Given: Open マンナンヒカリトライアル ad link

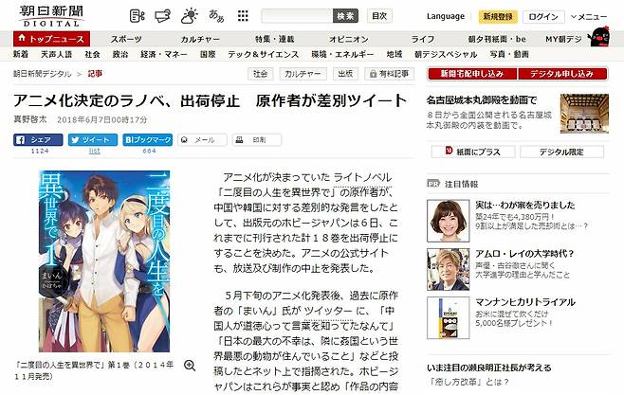Looking at the screenshot, I should coord(525,302).
